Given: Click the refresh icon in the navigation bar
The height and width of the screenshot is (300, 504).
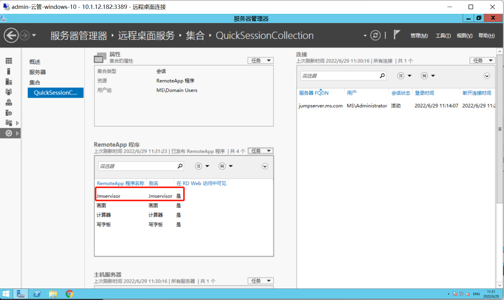Looking at the screenshot, I should coord(376,35).
